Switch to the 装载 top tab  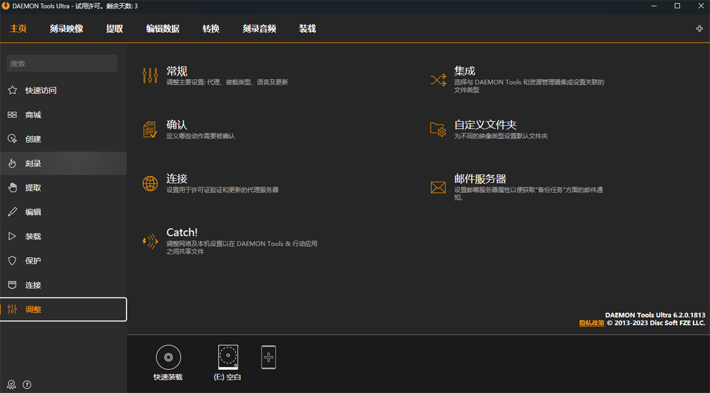(x=308, y=28)
